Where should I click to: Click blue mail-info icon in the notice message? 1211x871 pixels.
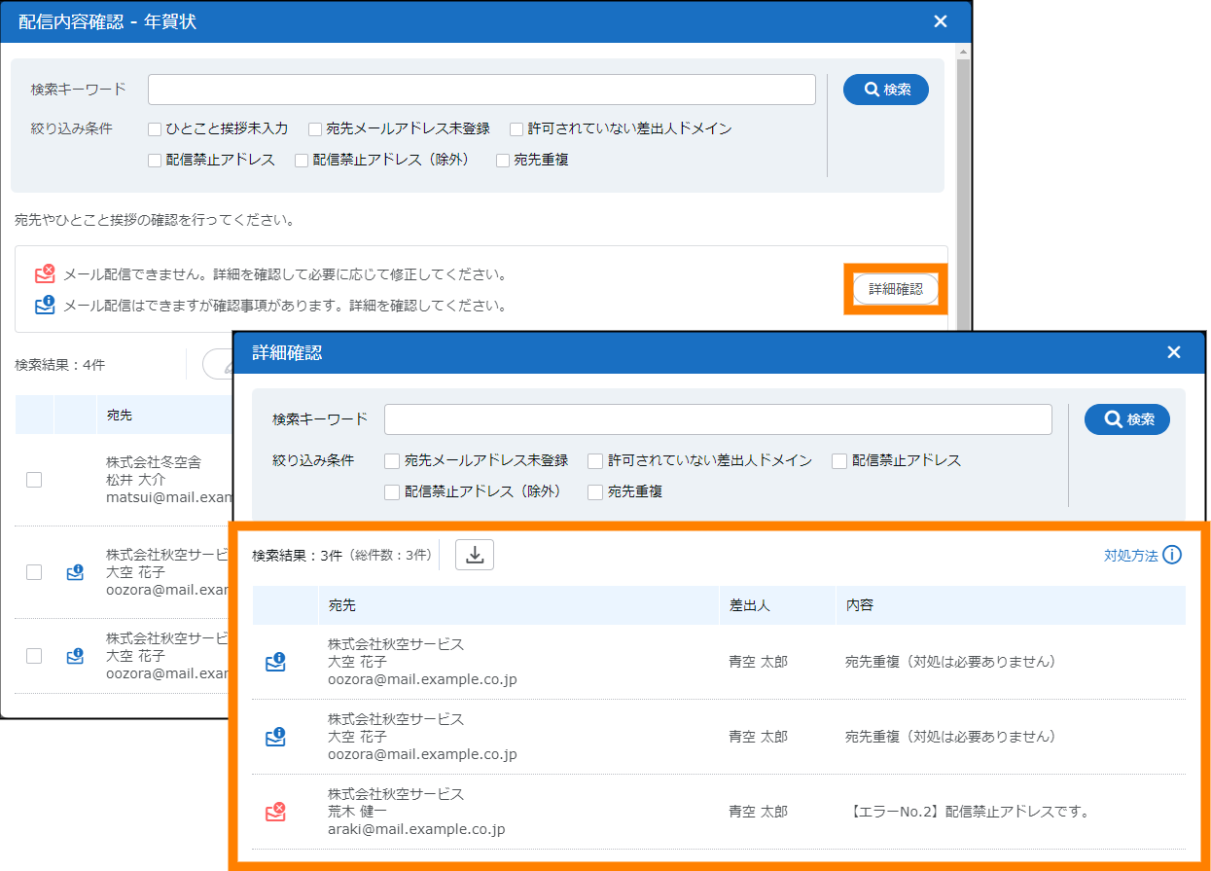pos(45,306)
